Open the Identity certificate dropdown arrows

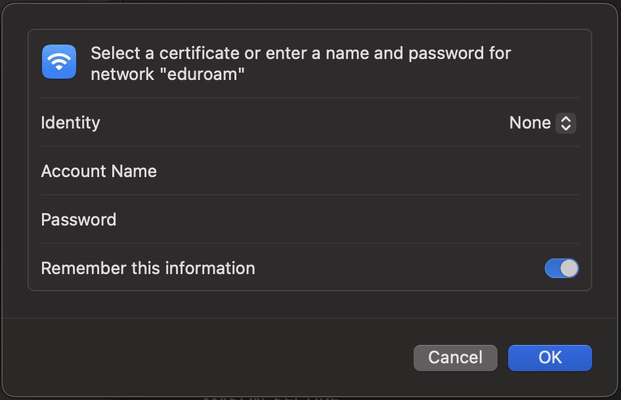click(x=565, y=123)
